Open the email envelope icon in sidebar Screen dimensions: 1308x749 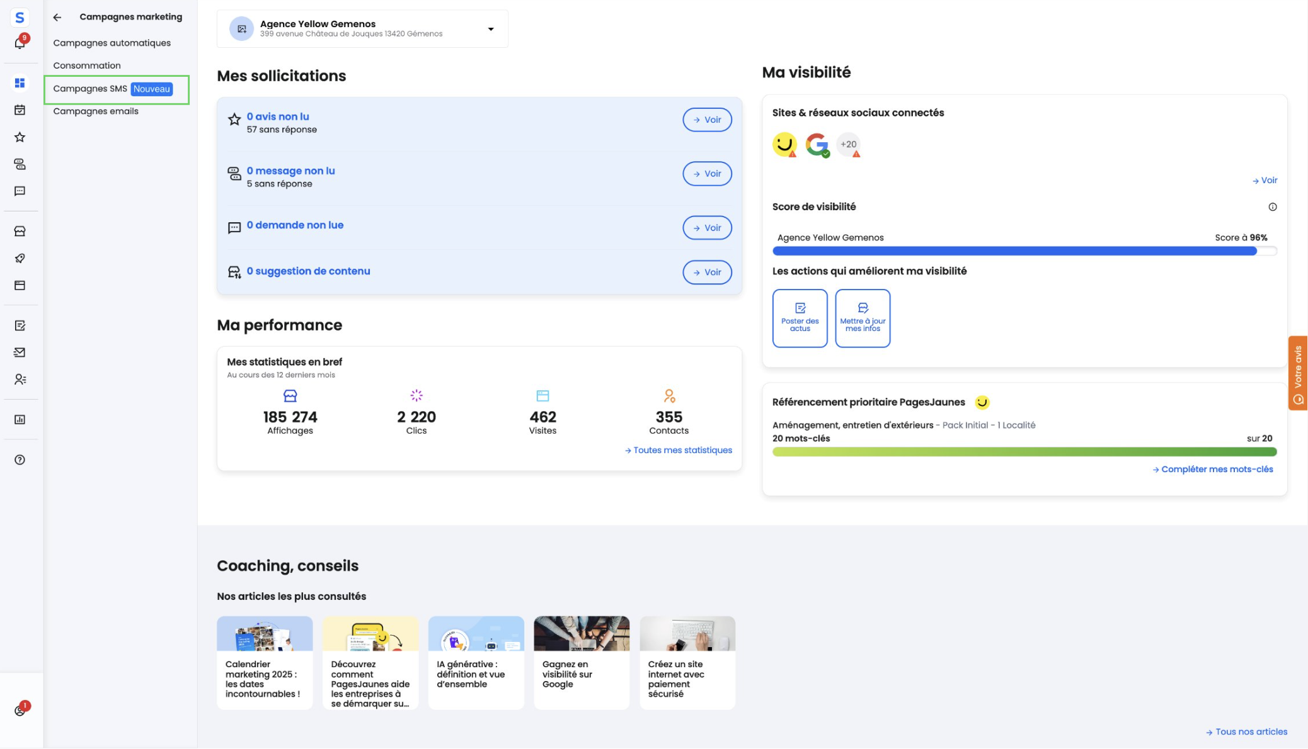[x=20, y=352]
